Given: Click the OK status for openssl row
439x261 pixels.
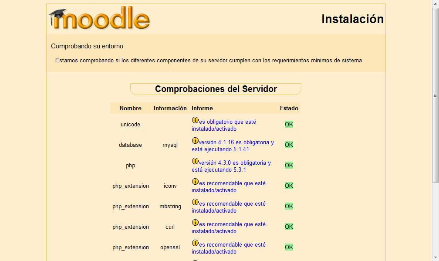Looking at the screenshot, I should (x=289, y=247).
